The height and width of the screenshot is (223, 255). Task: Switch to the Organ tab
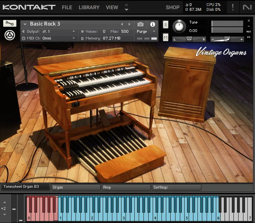pyautogui.click(x=76, y=187)
